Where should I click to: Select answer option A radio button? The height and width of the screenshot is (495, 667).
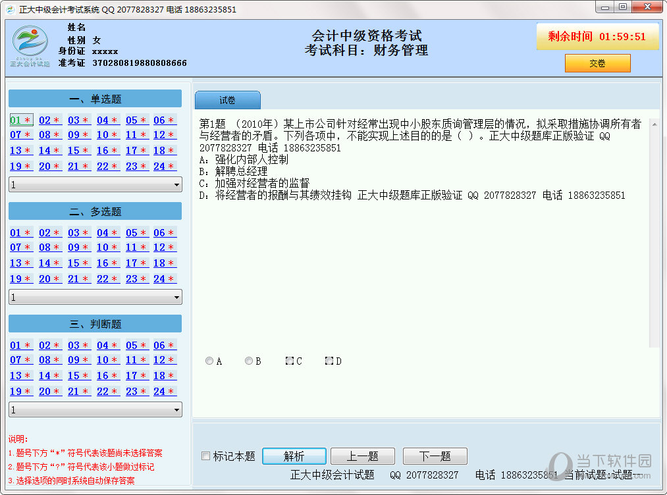pos(209,361)
